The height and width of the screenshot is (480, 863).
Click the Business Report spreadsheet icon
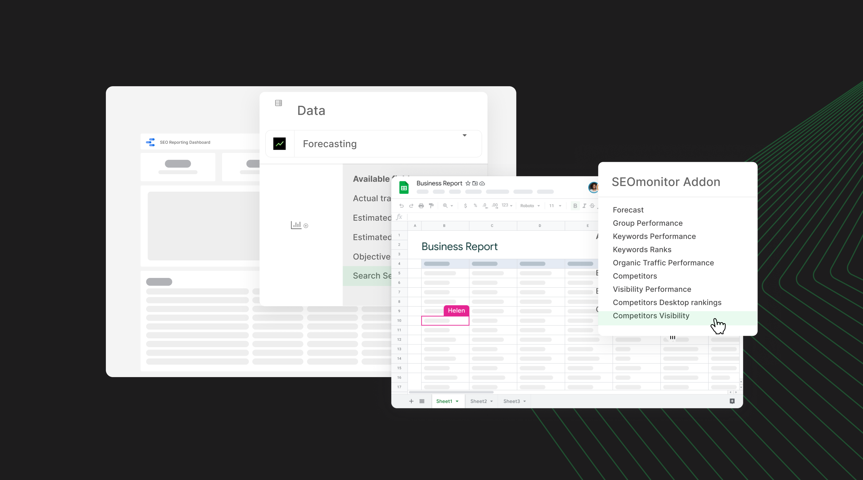click(404, 187)
